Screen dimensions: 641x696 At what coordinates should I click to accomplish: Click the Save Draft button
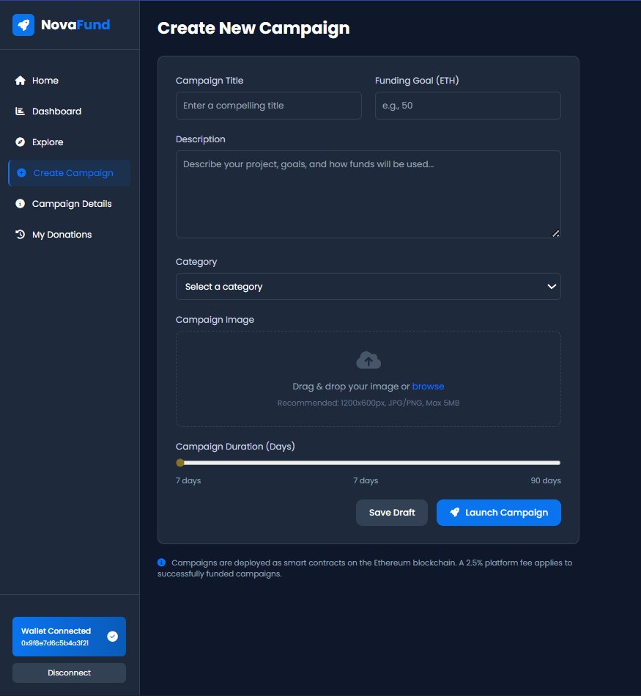pyautogui.click(x=392, y=513)
